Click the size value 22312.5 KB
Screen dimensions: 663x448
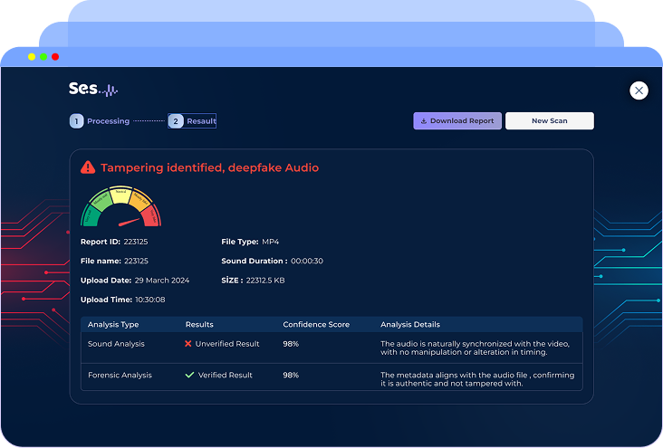click(265, 281)
